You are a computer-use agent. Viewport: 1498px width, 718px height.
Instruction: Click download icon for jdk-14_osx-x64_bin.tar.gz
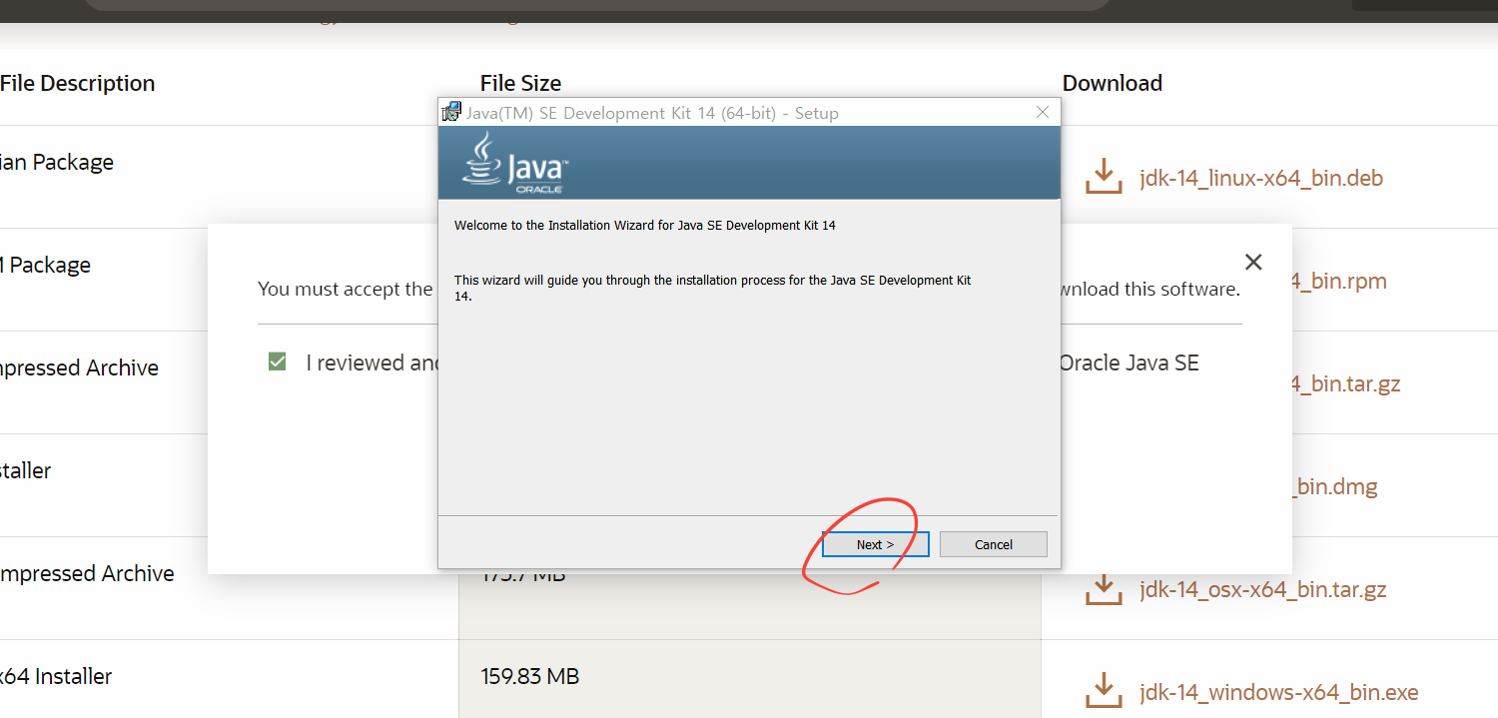click(1103, 587)
